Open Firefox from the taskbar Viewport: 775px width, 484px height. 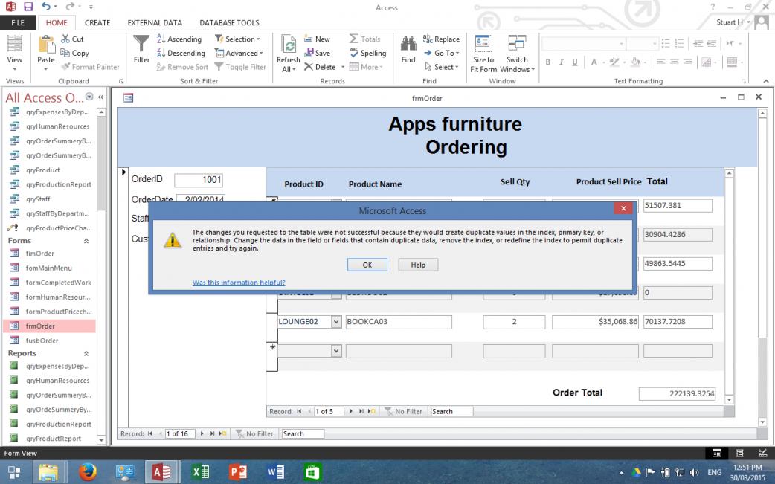88,471
